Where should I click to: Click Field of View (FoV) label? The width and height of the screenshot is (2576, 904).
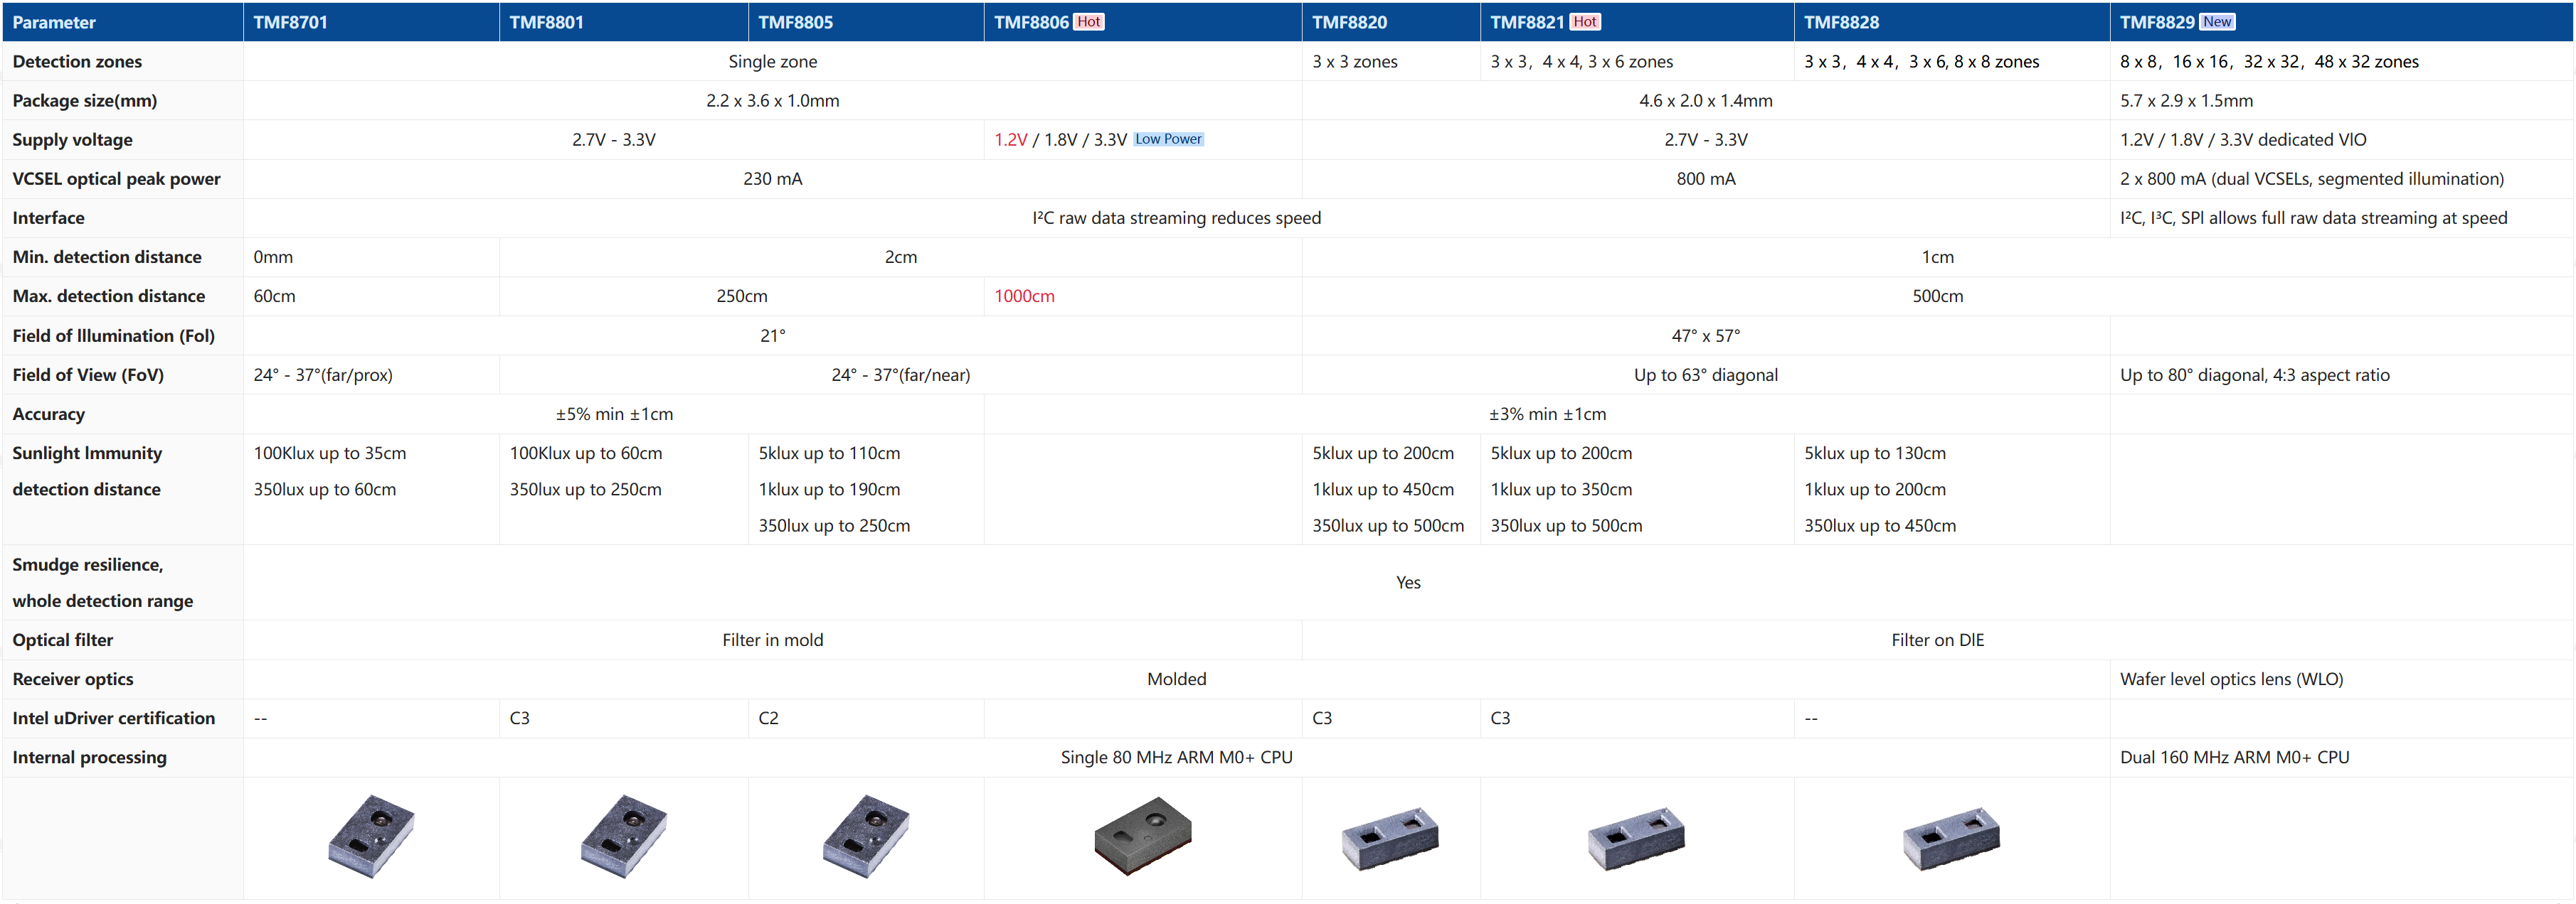click(88, 375)
